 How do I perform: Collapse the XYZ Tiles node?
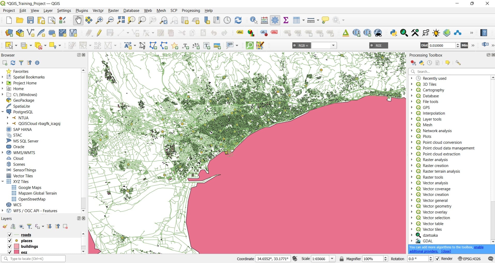point(3,181)
